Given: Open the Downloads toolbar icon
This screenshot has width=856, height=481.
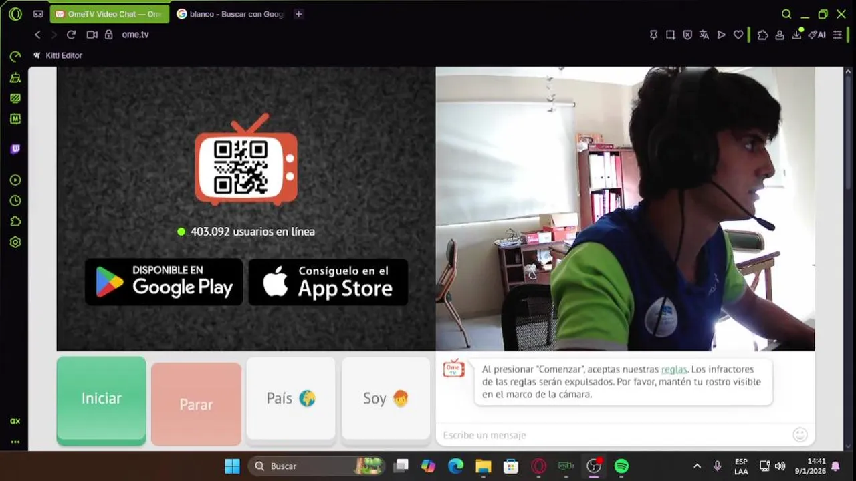Looking at the screenshot, I should pyautogui.click(x=796, y=35).
